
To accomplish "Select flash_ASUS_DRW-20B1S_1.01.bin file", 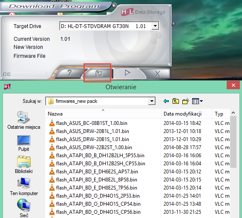I will [x=92, y=139].
